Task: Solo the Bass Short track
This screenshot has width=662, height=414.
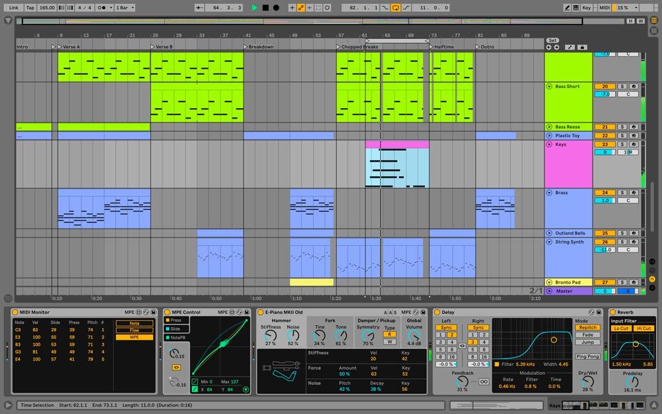Action: click(x=622, y=86)
